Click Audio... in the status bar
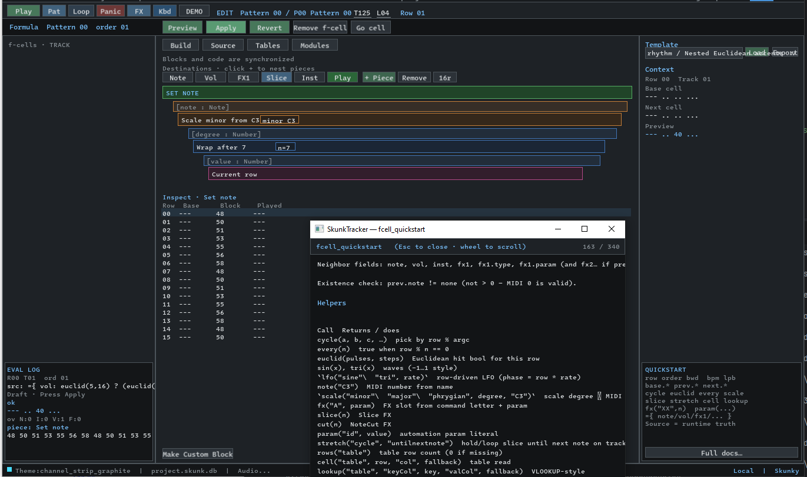The height and width of the screenshot is (477, 807). click(254, 471)
